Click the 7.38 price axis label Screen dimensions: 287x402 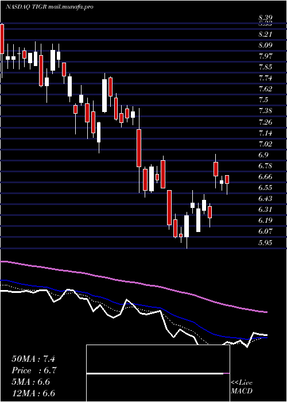coord(265,111)
